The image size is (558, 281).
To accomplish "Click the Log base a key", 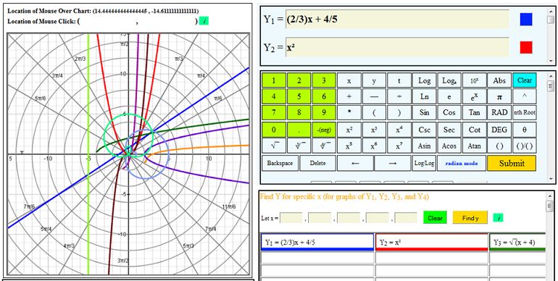I will [x=449, y=80].
